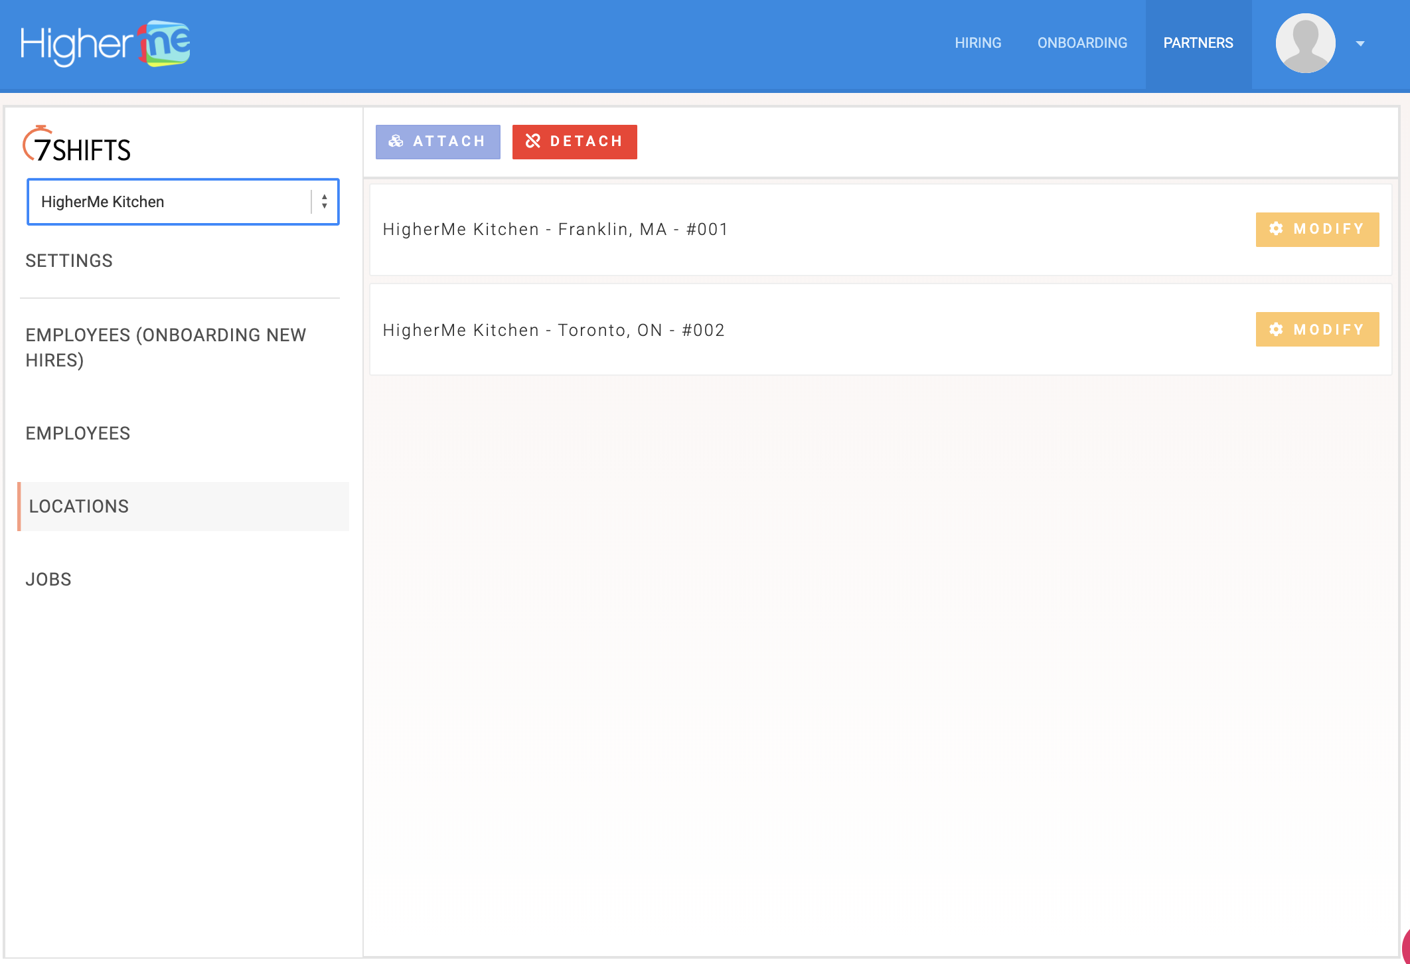Image resolution: width=1410 pixels, height=964 pixels.
Task: Click the 7SHIFTS logo in sidebar
Action: (x=77, y=145)
